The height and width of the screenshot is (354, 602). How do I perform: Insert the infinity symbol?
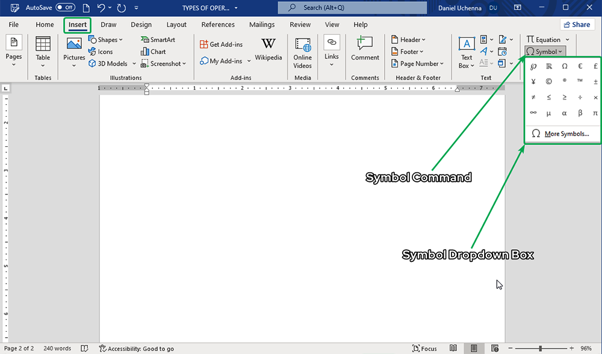pyautogui.click(x=533, y=113)
